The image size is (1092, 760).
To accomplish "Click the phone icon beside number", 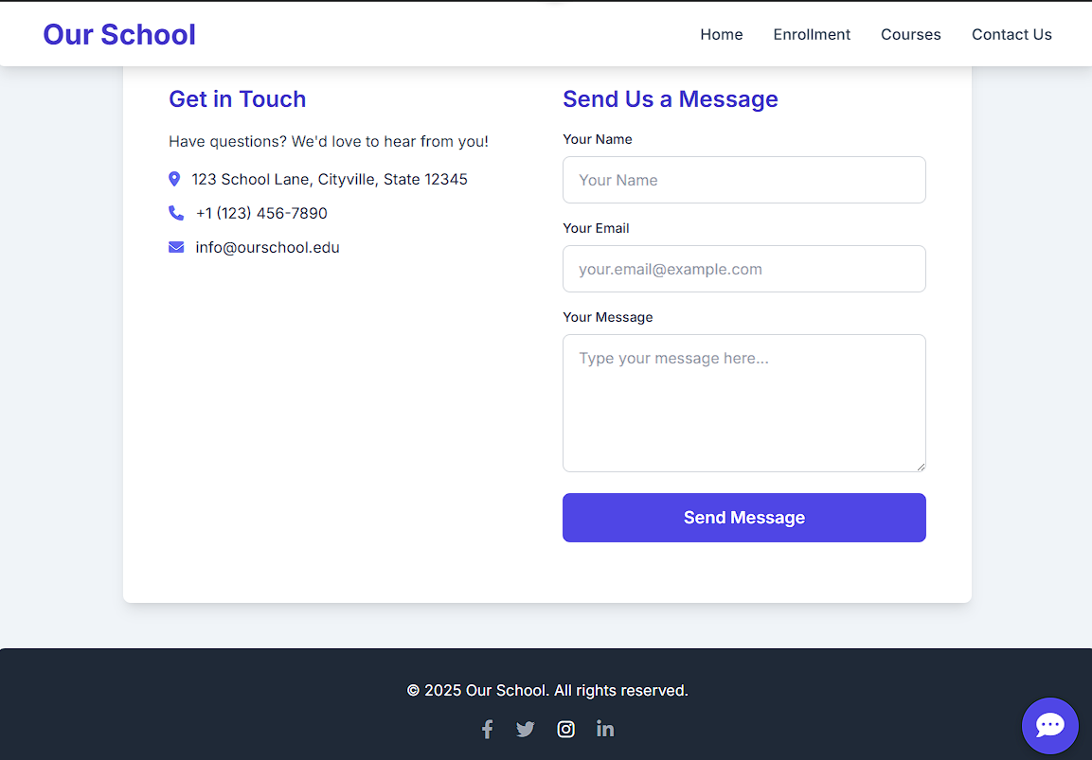I will [176, 213].
